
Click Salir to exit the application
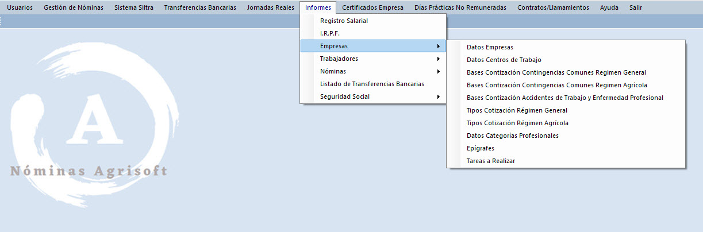(635, 7)
